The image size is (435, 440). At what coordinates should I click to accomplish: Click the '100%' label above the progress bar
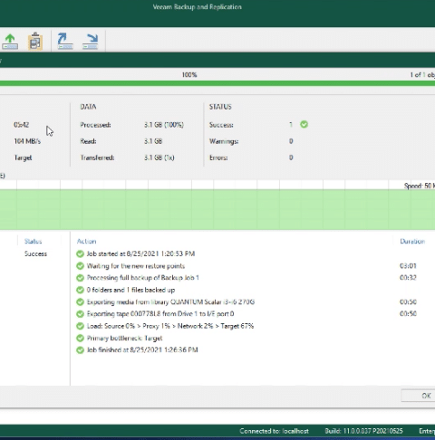point(189,74)
